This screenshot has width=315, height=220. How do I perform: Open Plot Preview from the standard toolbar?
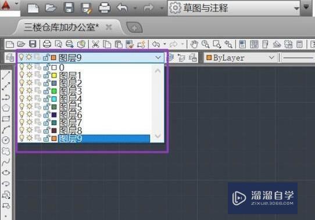pyautogui.click(x=58, y=44)
